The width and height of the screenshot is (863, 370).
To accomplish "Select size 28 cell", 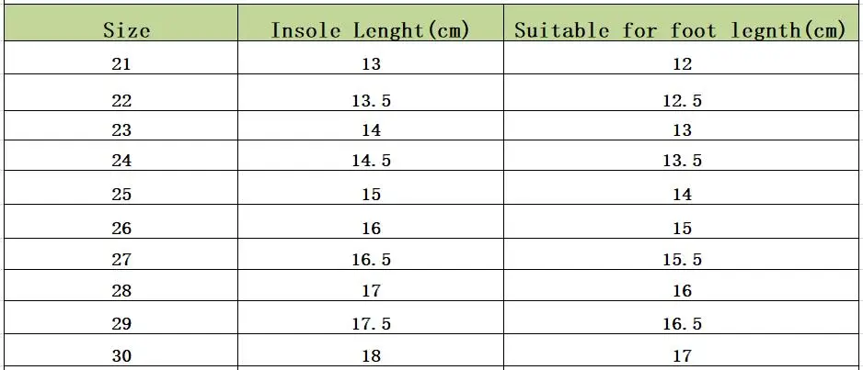I will coord(121,290).
